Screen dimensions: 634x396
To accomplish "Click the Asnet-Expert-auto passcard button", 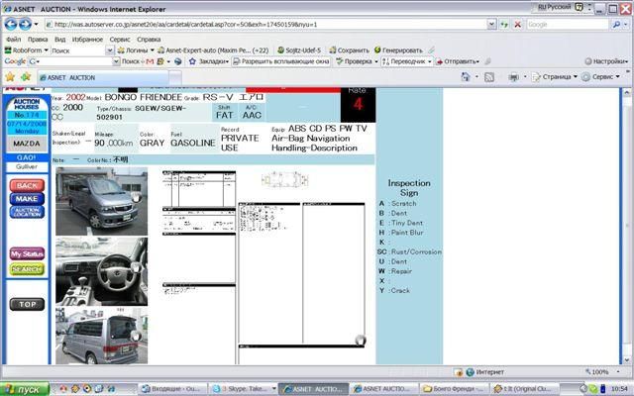I will pyautogui.click(x=213, y=50).
